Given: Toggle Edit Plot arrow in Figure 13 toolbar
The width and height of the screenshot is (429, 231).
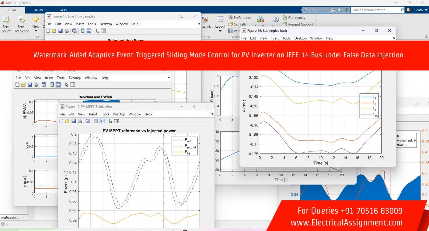Looking at the screenshot, I should click(x=110, y=121).
